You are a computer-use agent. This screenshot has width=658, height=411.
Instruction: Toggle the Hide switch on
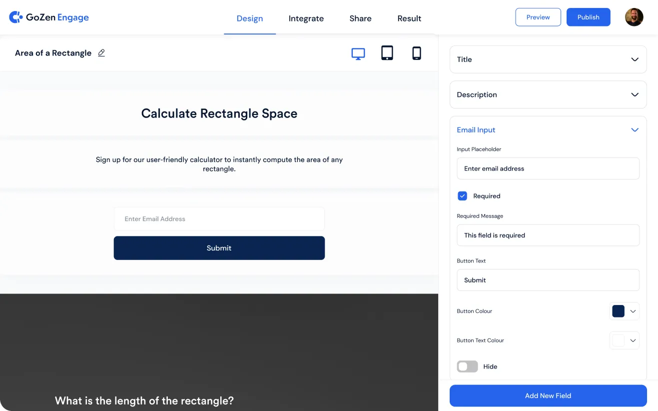[467, 366]
